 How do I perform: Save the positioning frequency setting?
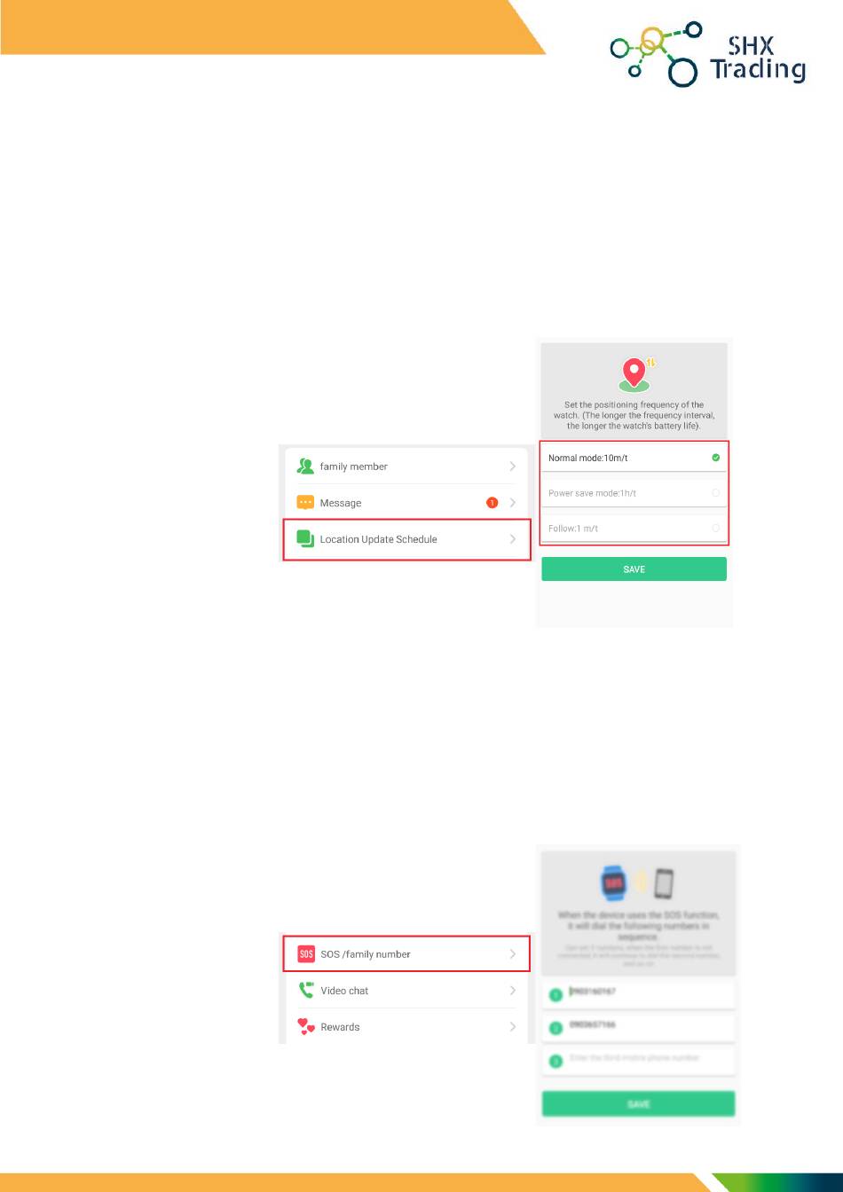click(634, 569)
